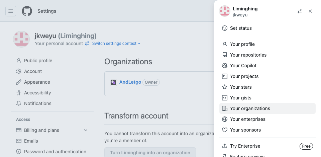Select Your repositories menu item
321x157 pixels.
(267, 55)
